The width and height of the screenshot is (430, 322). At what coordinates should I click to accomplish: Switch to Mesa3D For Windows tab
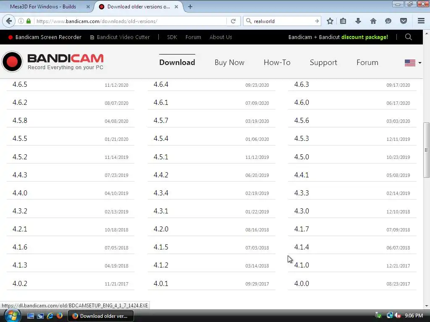click(x=43, y=7)
